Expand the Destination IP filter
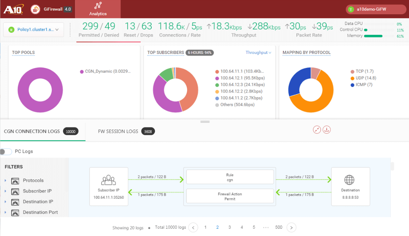Screen dimensions: 409x236 [x=5, y=202]
